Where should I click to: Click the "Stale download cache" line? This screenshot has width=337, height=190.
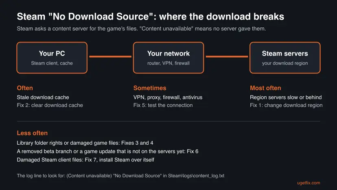(43, 97)
